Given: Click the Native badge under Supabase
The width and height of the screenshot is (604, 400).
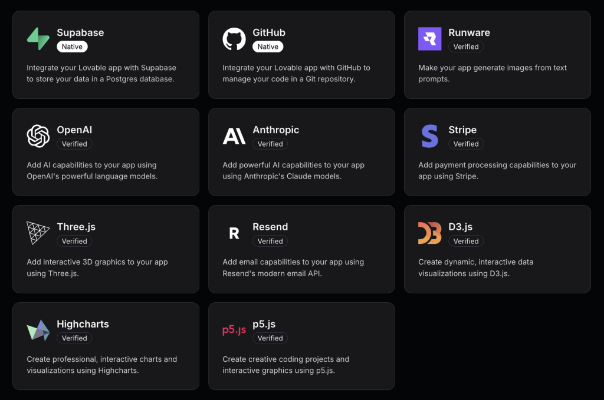Looking at the screenshot, I should point(71,47).
